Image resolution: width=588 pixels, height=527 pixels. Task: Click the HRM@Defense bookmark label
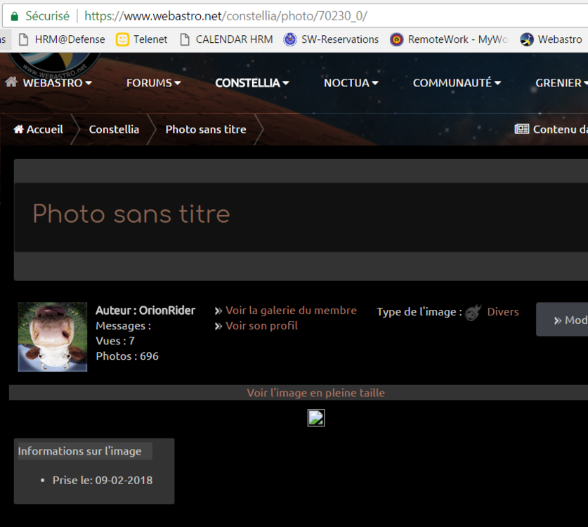70,39
